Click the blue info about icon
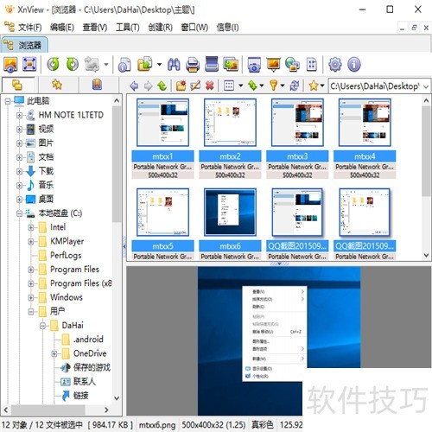This screenshot has height=432, width=432. 354,64
